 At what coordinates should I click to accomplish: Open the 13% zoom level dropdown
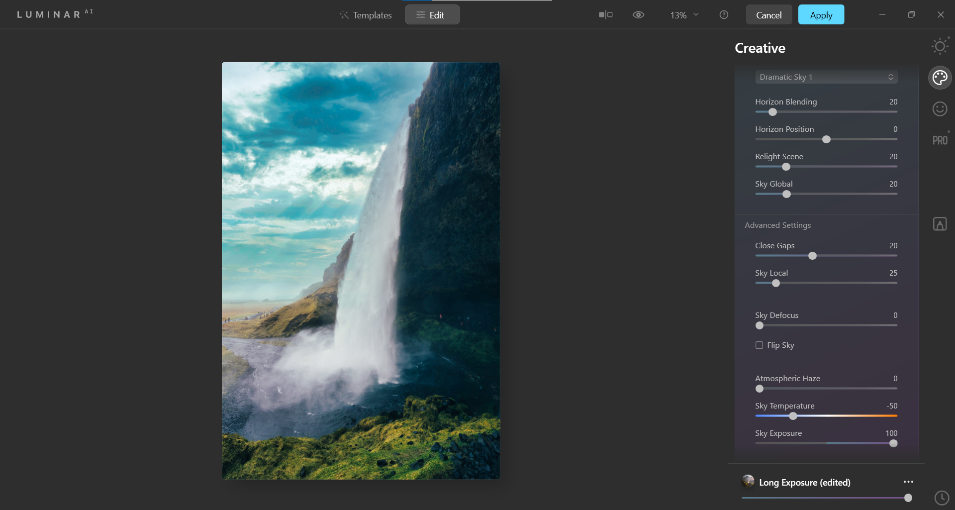point(684,15)
